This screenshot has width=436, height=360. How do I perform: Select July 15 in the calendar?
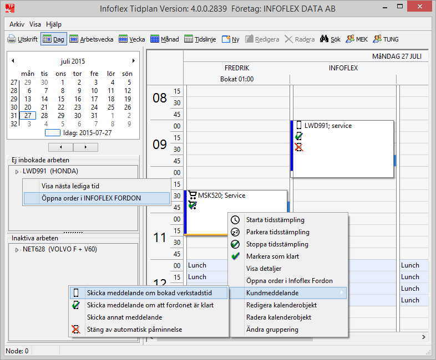pos(61,99)
